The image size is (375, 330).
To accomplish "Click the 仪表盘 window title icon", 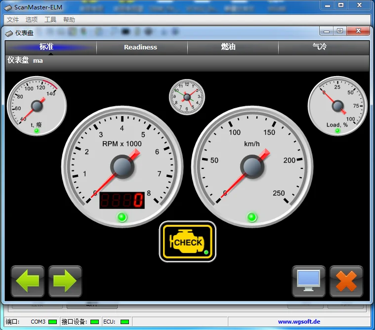I will click(x=9, y=34).
